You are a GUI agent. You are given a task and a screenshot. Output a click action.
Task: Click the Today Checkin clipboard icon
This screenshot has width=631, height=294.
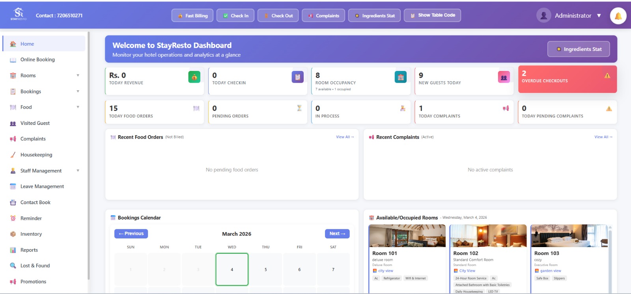click(x=297, y=77)
